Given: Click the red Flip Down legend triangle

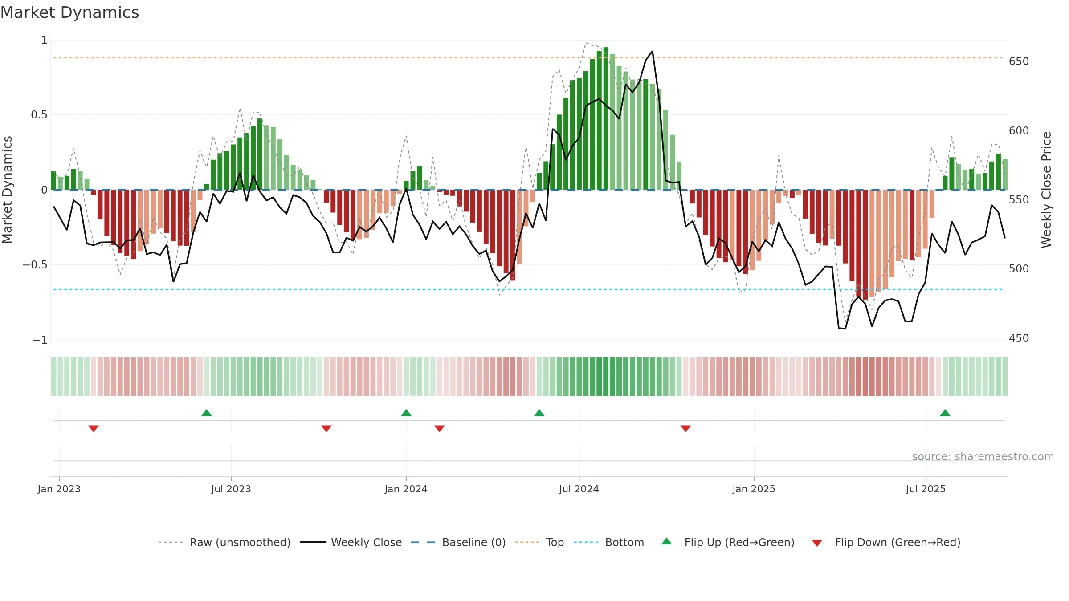Looking at the screenshot, I should pos(817,543).
